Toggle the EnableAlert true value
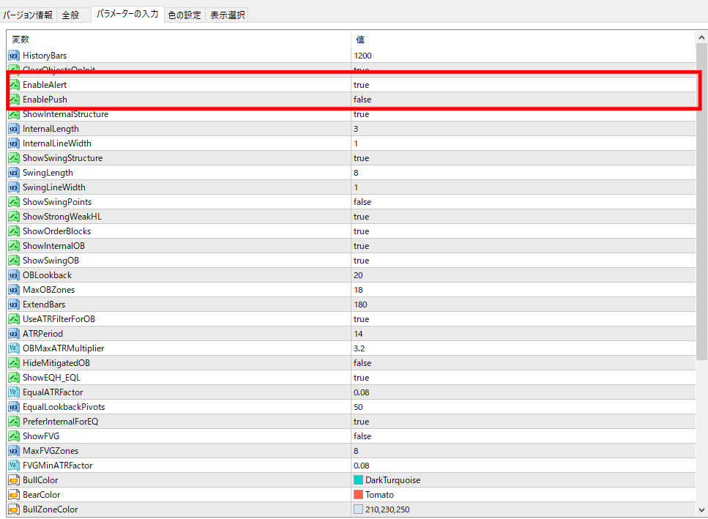 click(362, 85)
